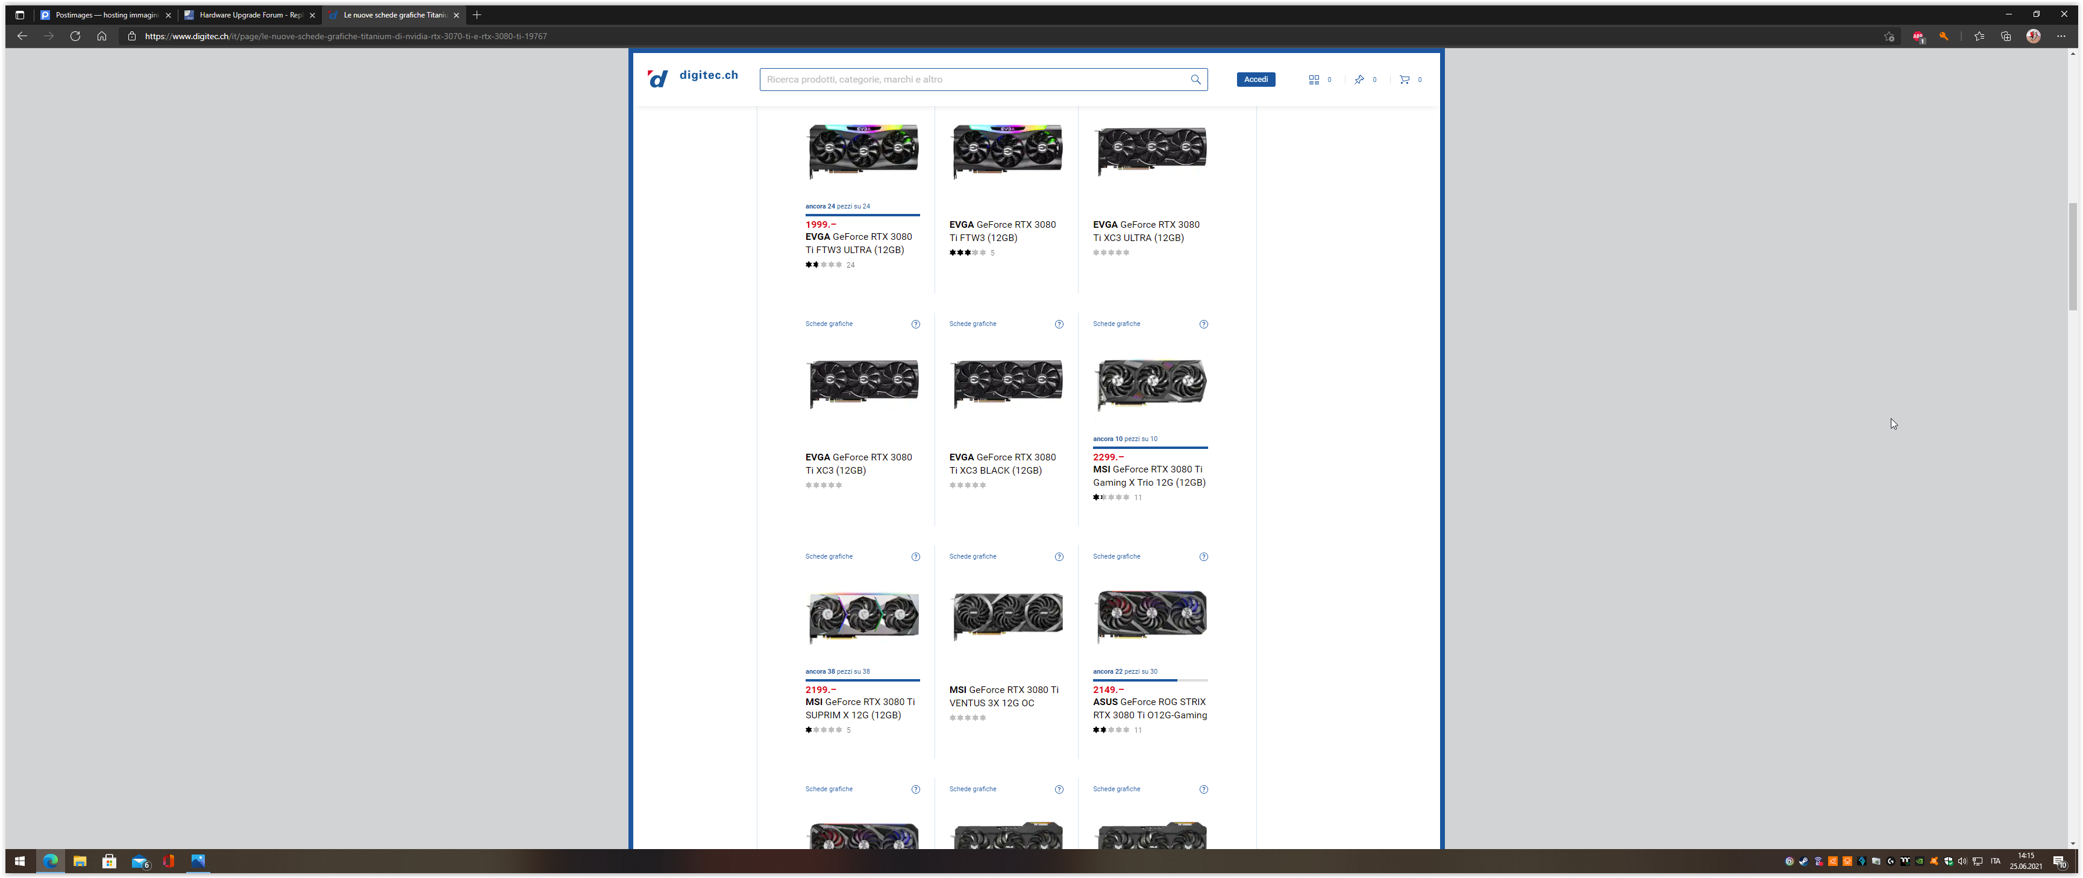The width and height of the screenshot is (2083, 878).
Task: Click the browser refresh button
Action: [x=75, y=36]
